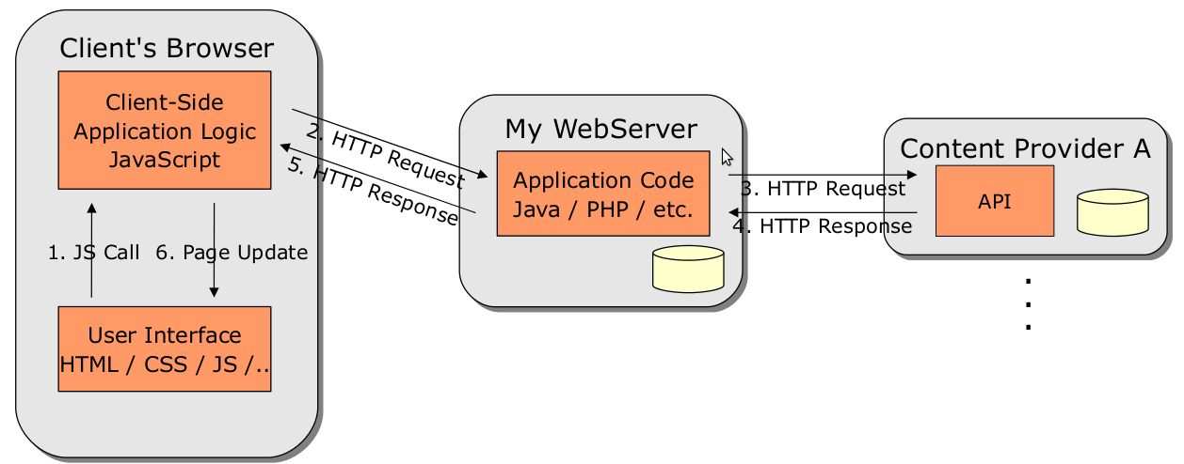
Task: Click the "Client's Browser" title
Action: [x=167, y=48]
